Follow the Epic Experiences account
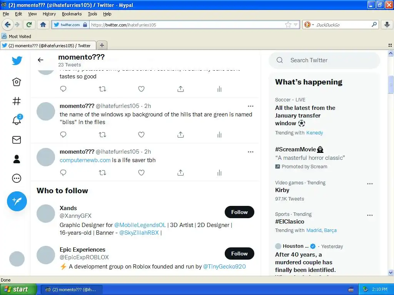 (239, 254)
